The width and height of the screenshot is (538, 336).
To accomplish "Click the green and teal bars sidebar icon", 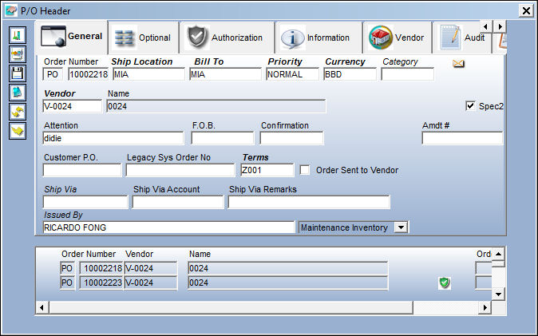I will click(18, 35).
